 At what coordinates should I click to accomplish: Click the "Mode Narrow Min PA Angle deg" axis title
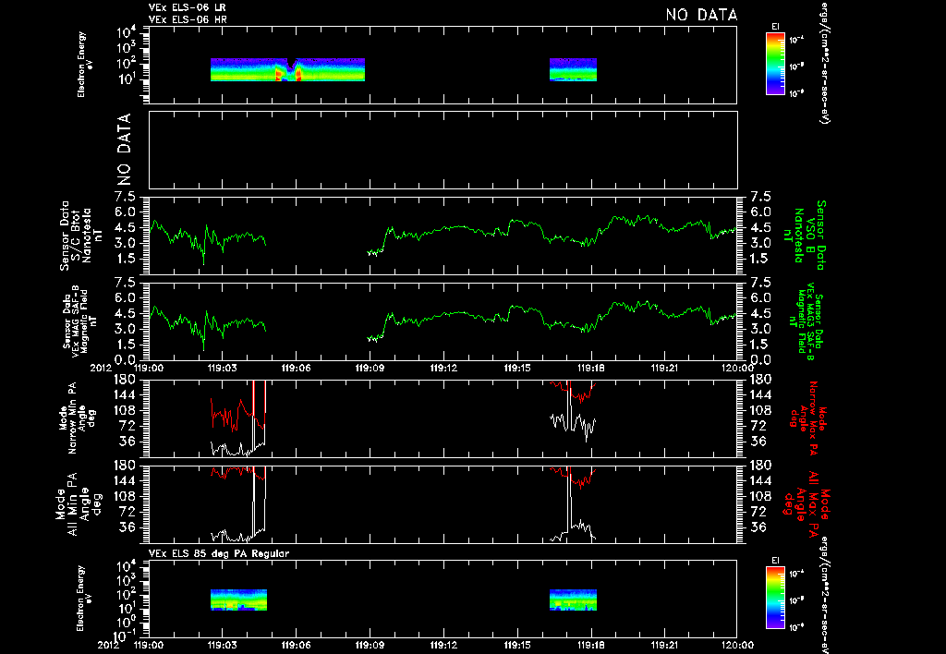[x=76, y=418]
